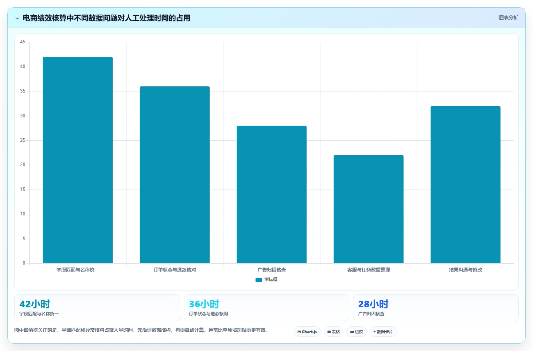Click the 表格 tag pill
The width and height of the screenshot is (533, 351).
pos(334,332)
